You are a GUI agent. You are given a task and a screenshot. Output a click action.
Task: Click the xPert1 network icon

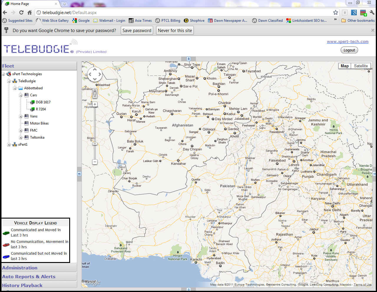(15, 145)
